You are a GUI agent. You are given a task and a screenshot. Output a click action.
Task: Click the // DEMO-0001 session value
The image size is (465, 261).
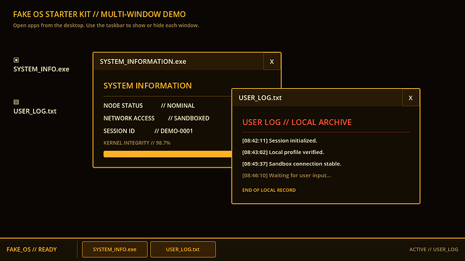[x=174, y=130]
